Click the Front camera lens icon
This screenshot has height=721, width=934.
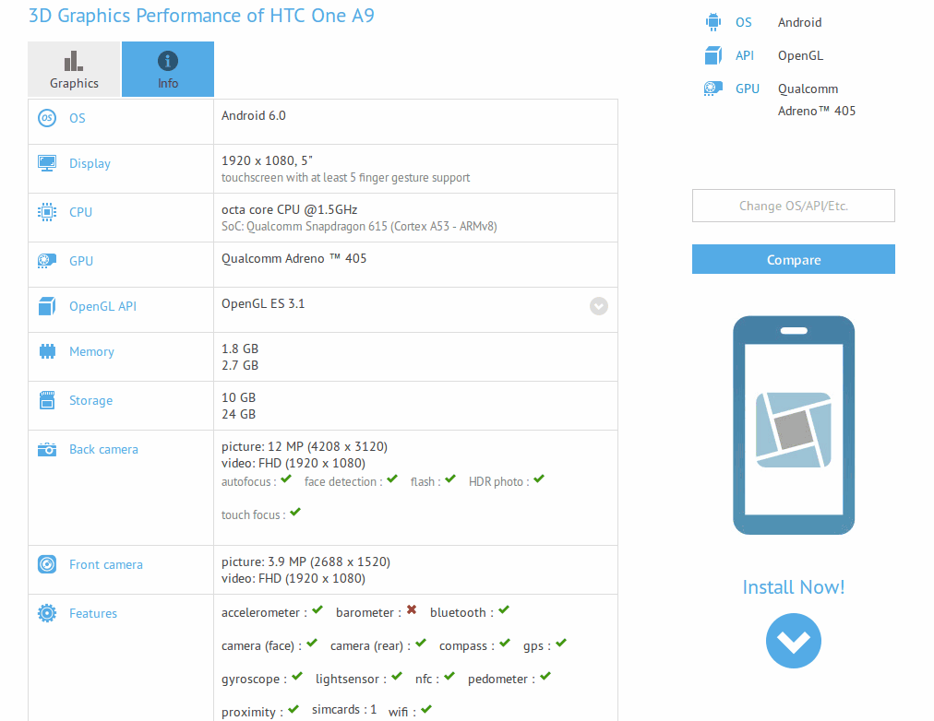47,564
